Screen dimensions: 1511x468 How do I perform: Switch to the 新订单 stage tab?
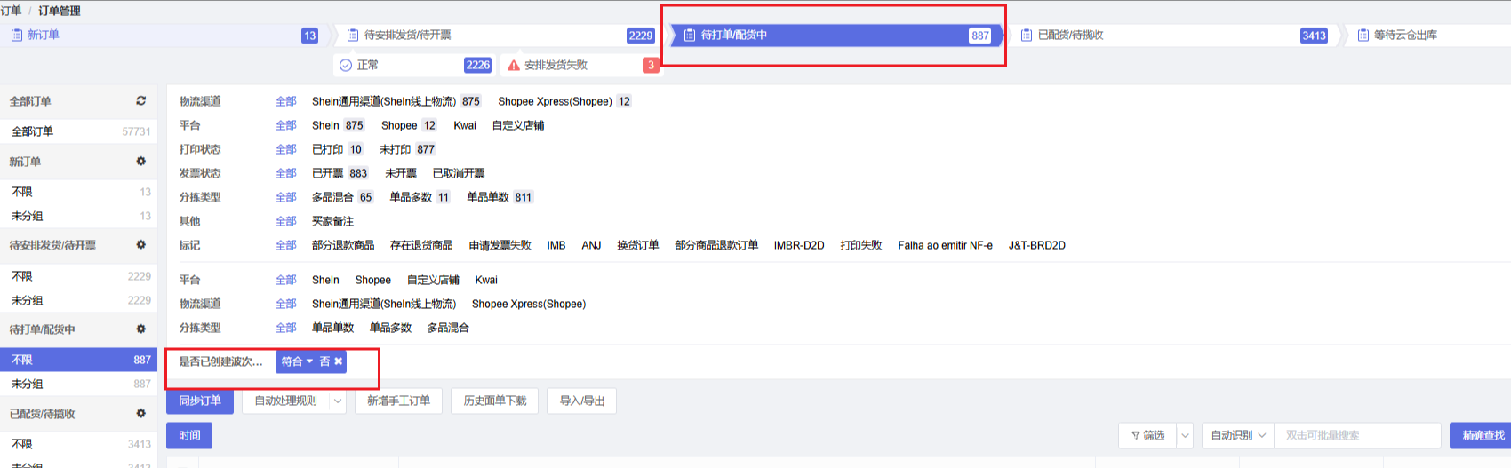click(164, 36)
